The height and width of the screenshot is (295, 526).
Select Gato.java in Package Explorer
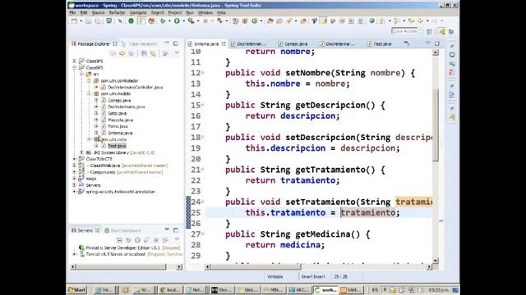[x=117, y=113]
